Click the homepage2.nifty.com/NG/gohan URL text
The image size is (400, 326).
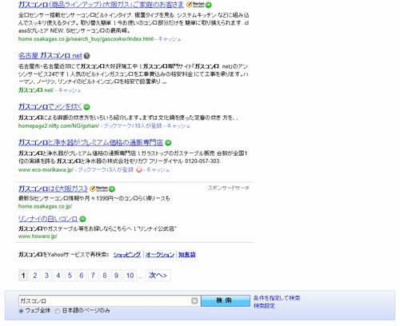coord(58,125)
